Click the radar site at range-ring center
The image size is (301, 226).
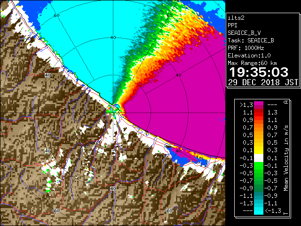click(x=113, y=113)
